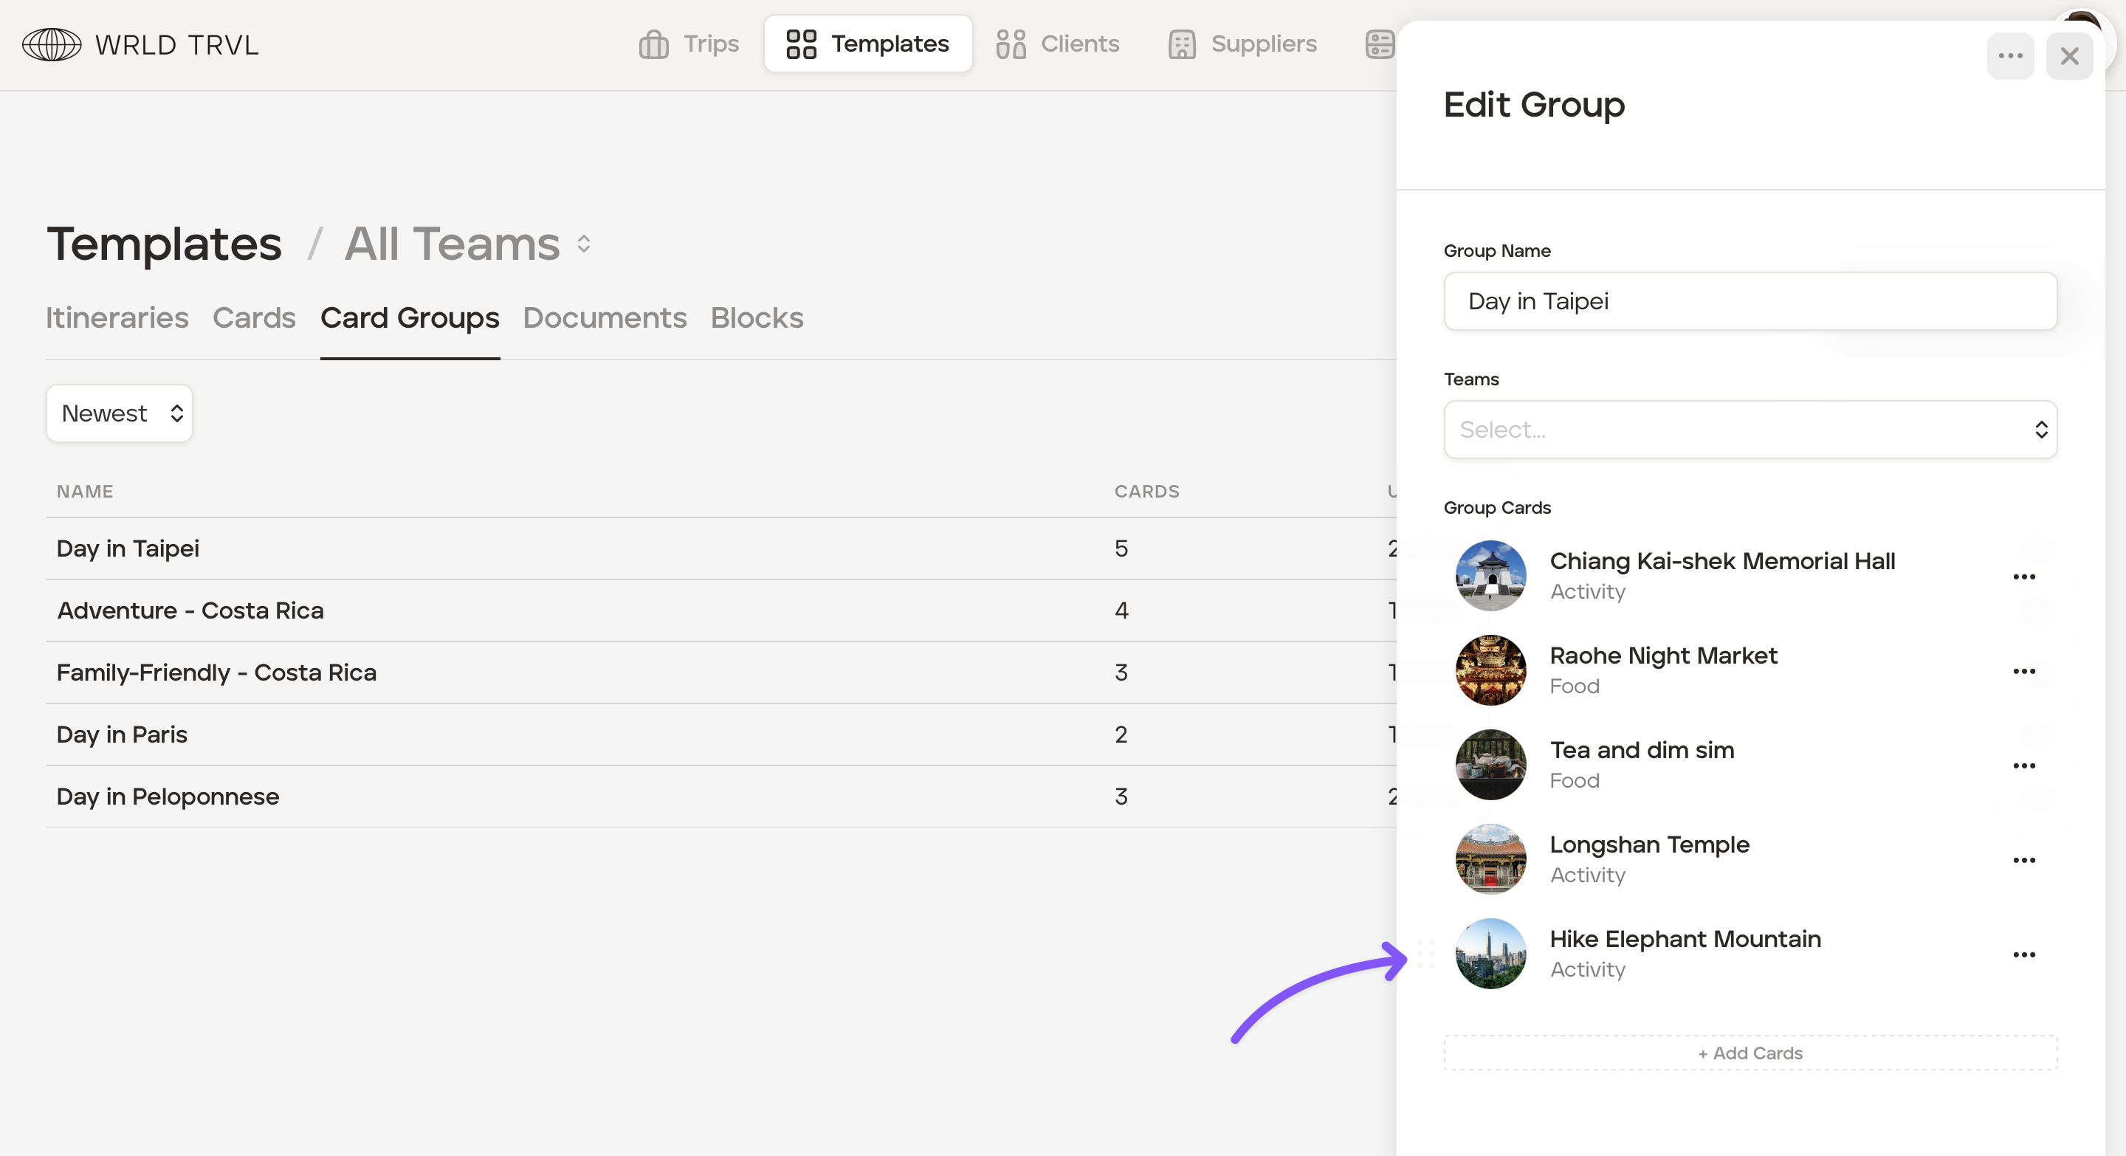Screen dimensions: 2126x1156
Task: Go to Clients in top navigation
Action: 1057,44
